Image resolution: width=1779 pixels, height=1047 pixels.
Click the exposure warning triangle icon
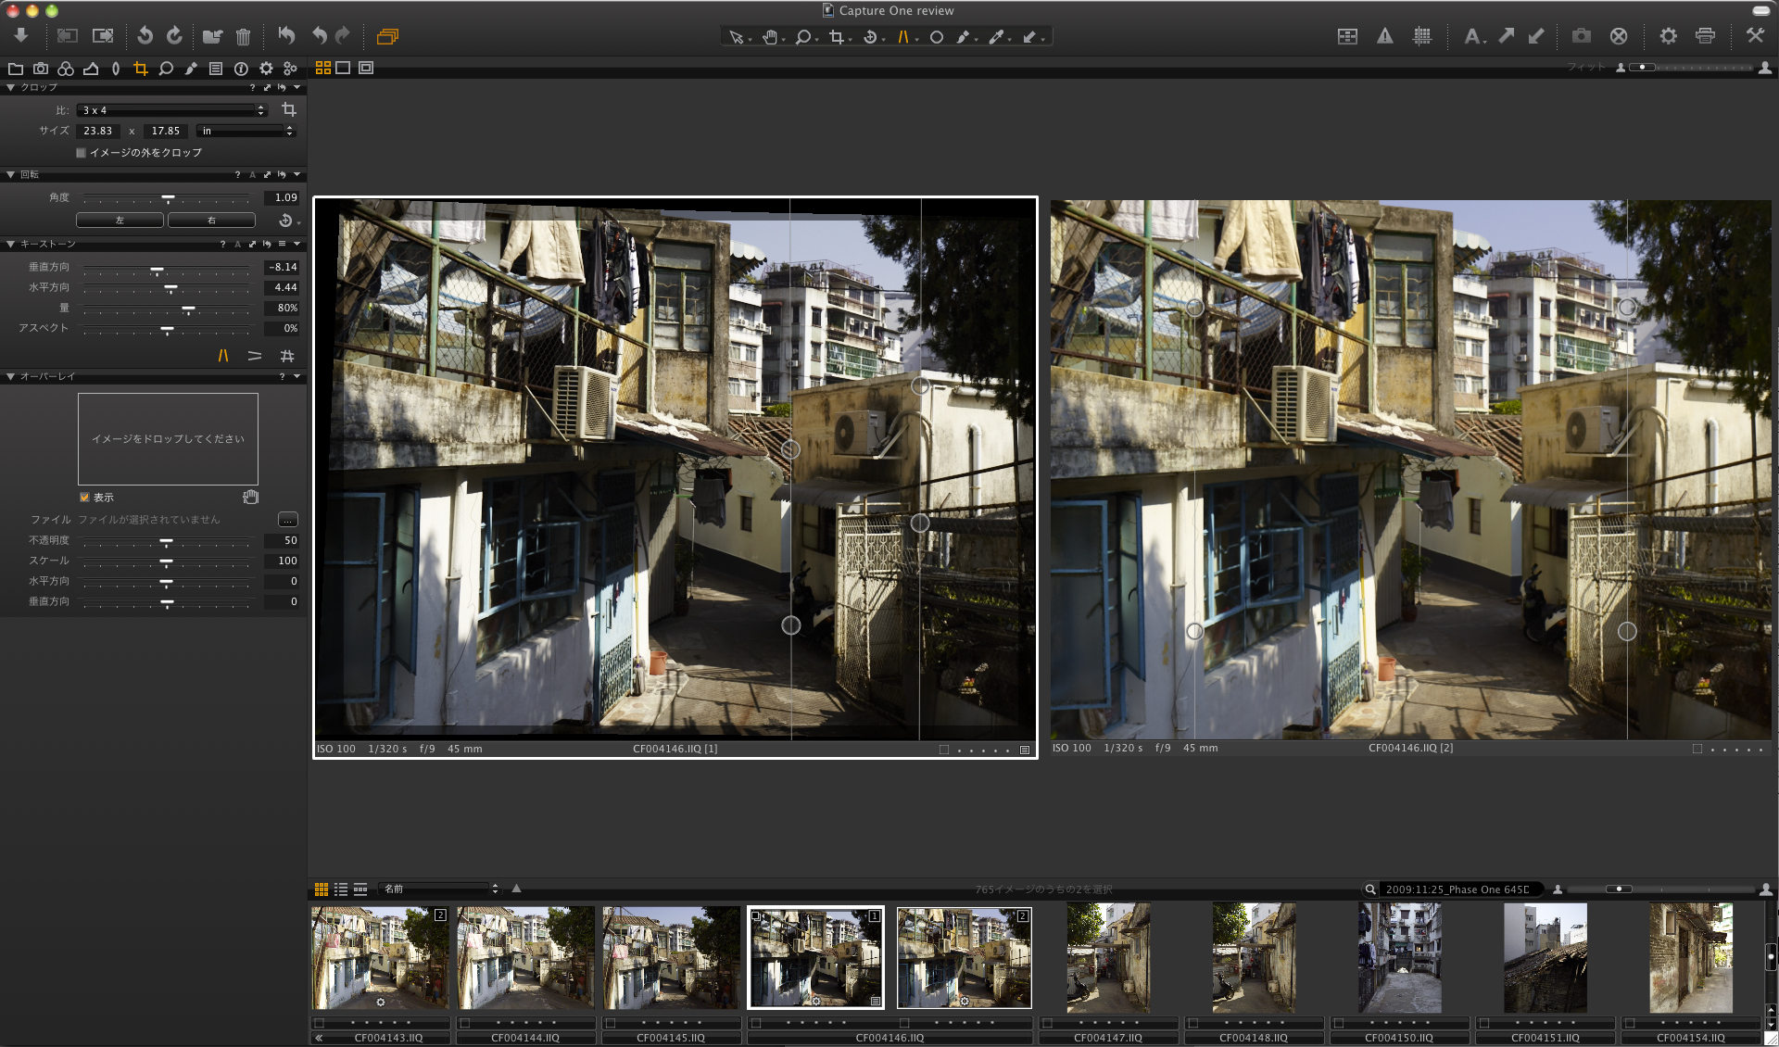tap(1384, 36)
